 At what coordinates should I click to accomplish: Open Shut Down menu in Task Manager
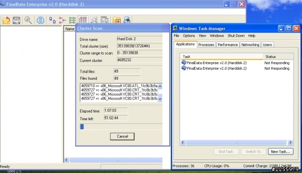pos(236,36)
